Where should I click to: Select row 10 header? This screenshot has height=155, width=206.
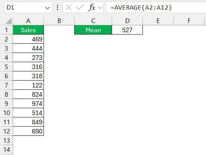(x=6, y=113)
